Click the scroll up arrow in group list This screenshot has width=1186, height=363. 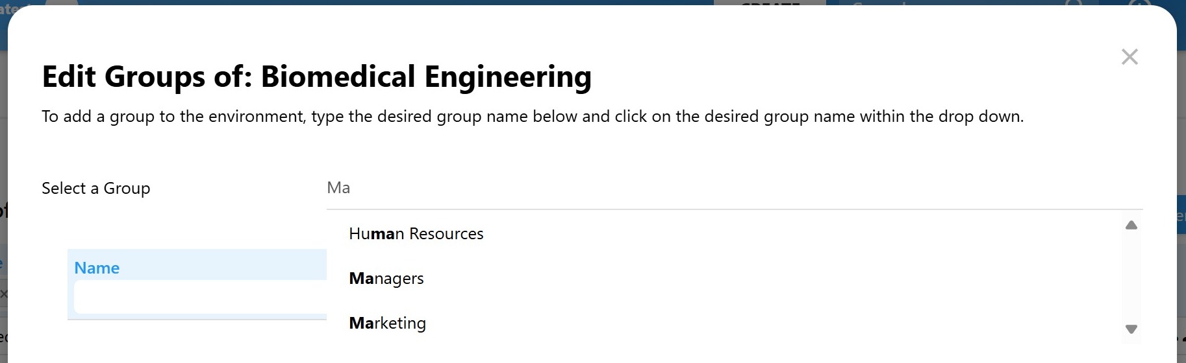pos(1131,225)
